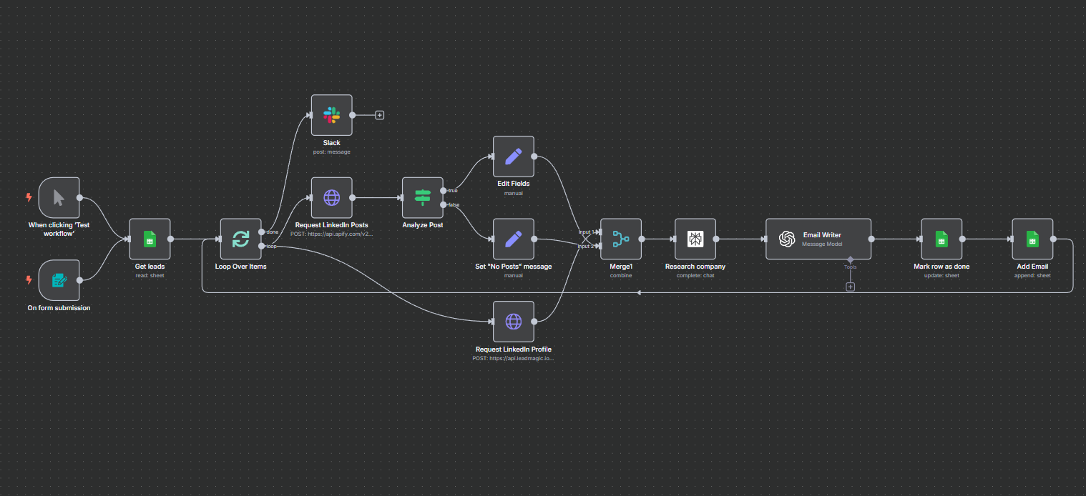Click the 'append: sheet' subtitle text
The width and height of the screenshot is (1086, 496).
(1032, 275)
